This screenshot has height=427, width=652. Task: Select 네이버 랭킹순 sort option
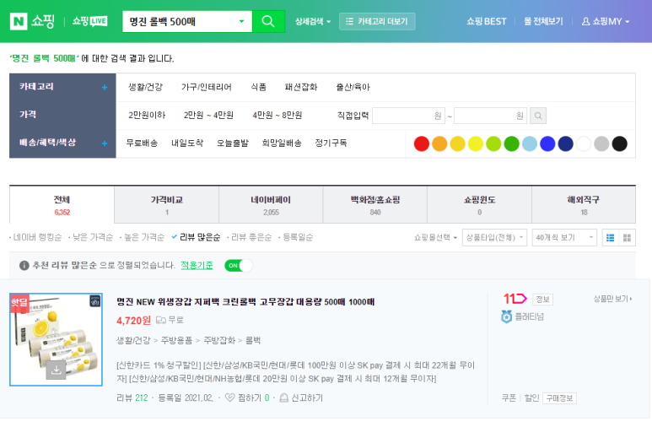coord(35,237)
